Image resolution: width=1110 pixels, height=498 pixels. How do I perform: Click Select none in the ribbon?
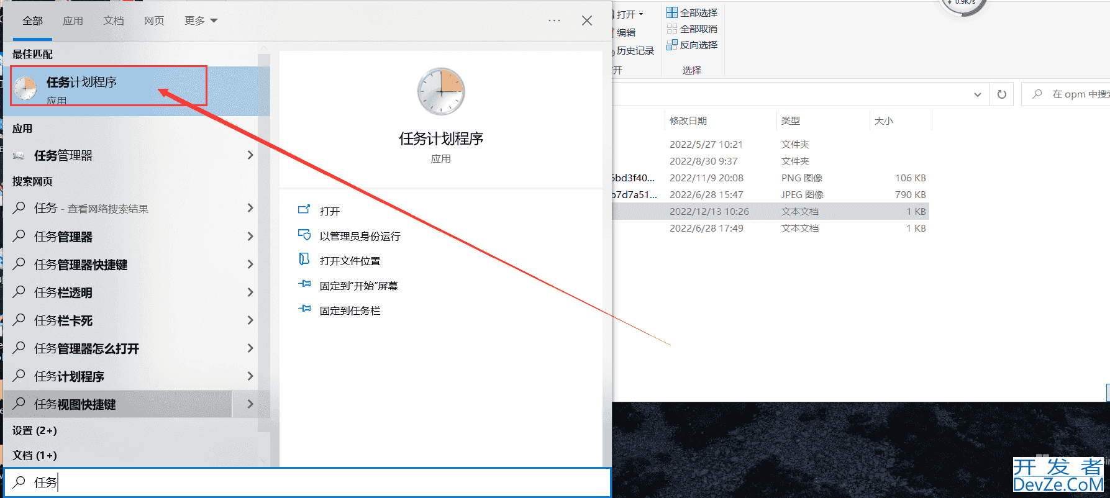pyautogui.click(x=692, y=29)
